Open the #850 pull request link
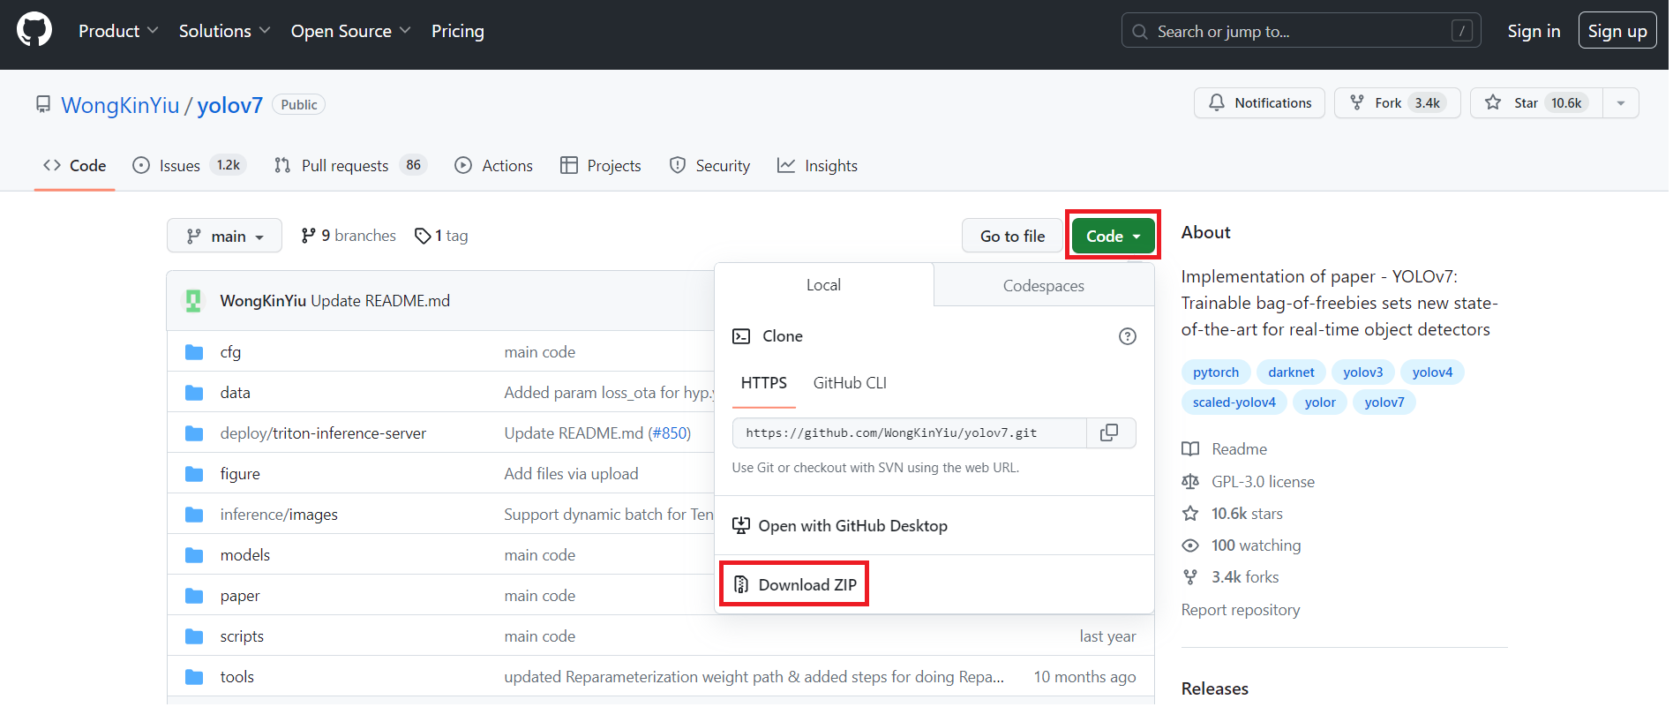This screenshot has height=707, width=1673. [x=669, y=433]
